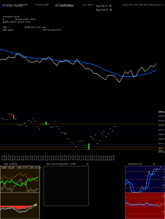This screenshot has width=165, height=219.
Task: Click the 'Stochastics & R' panel title
Action: pyautogui.click(x=135, y=164)
